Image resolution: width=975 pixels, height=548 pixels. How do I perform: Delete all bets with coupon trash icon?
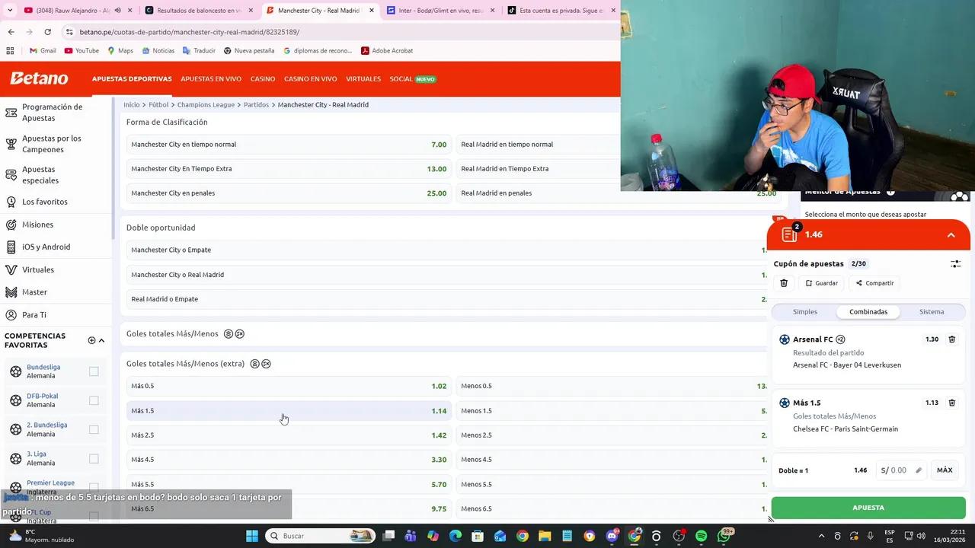point(784,283)
